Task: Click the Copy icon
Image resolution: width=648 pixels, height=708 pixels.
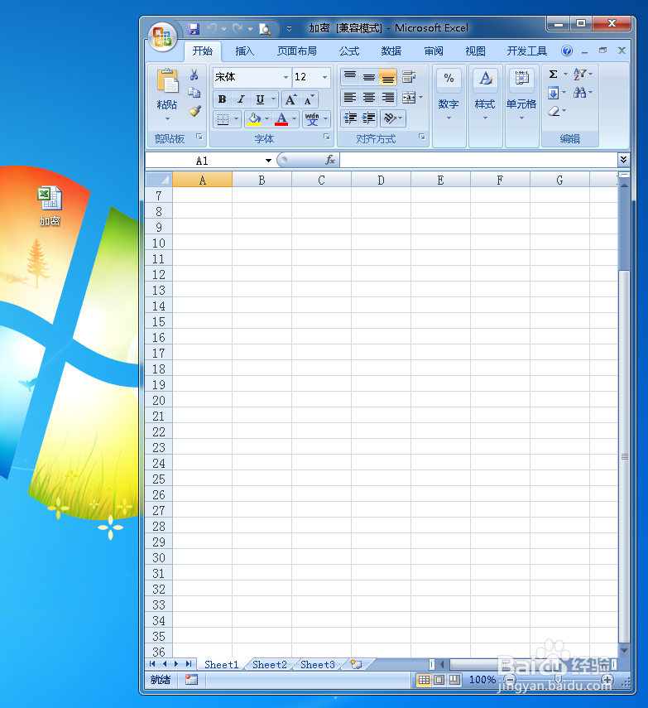Action: 194,93
